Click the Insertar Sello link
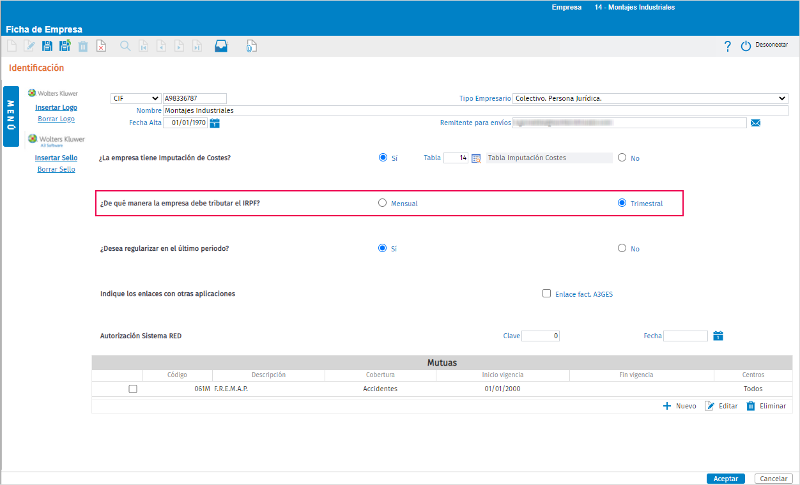Image resolution: width=800 pixels, height=485 pixels. (x=56, y=158)
